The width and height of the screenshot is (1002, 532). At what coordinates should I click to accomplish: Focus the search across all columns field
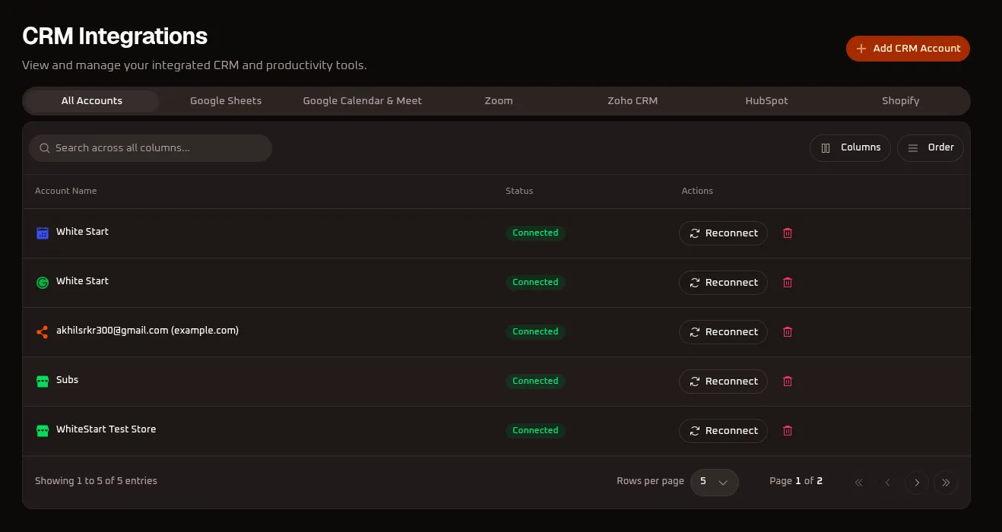coord(151,148)
